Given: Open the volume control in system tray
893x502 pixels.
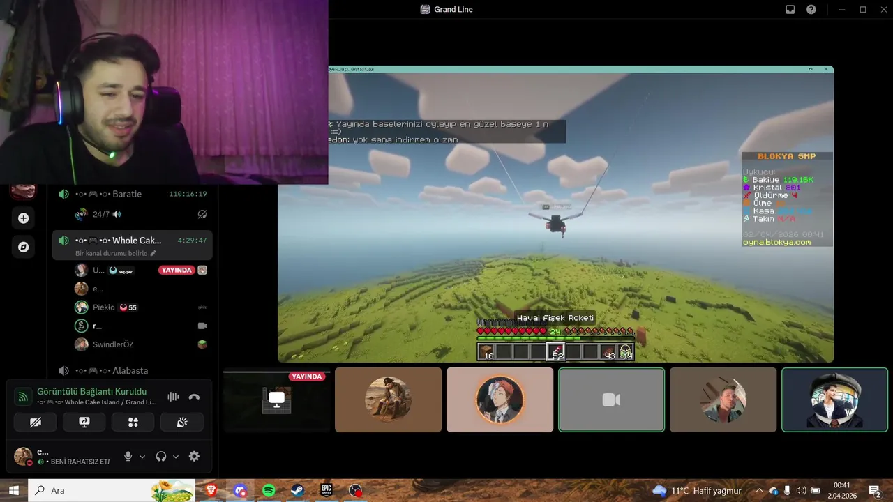Looking at the screenshot, I should pyautogui.click(x=801, y=491).
